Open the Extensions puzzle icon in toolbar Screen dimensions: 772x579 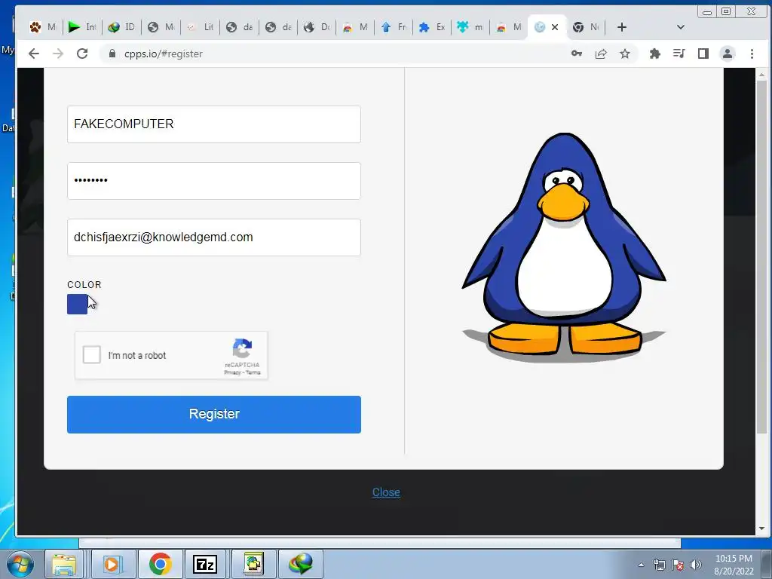655,54
